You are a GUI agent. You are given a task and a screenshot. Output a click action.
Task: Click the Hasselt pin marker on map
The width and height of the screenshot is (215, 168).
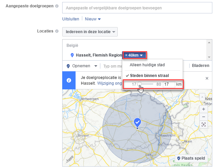[x=137, y=122]
